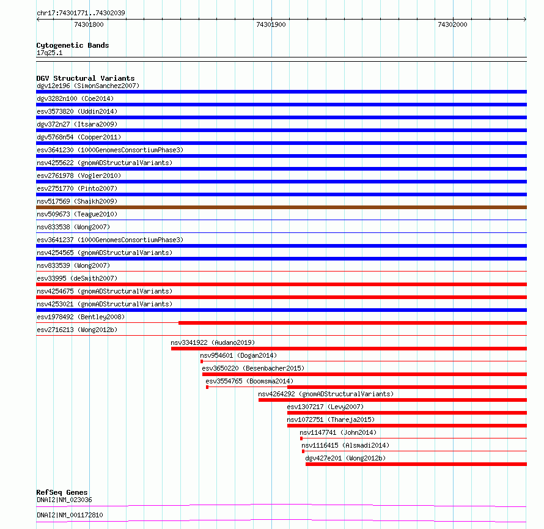This screenshot has height=529, width=544.
Task: Click esv3641237 (1000GenomesConsortiumPhase3) label
Action: pos(110,240)
